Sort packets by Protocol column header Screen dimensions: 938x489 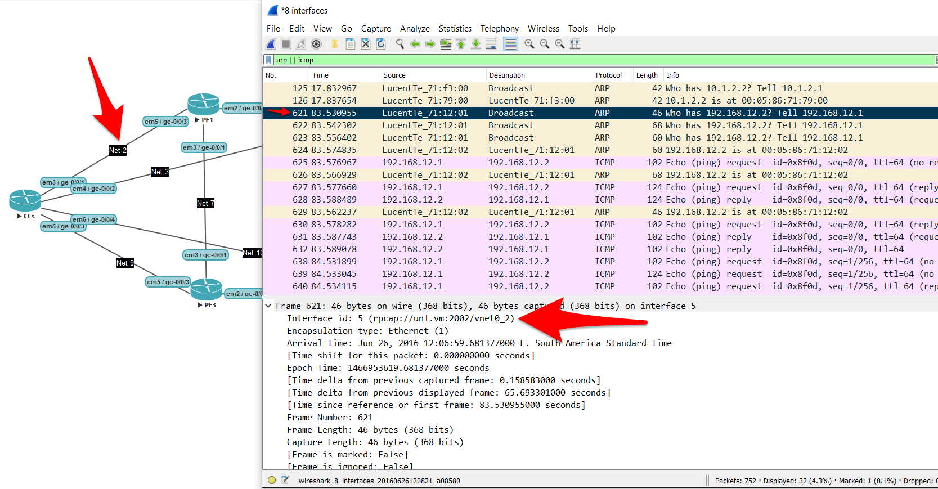click(x=608, y=75)
